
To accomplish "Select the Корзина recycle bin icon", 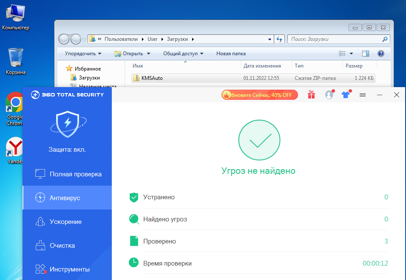I will [16, 62].
